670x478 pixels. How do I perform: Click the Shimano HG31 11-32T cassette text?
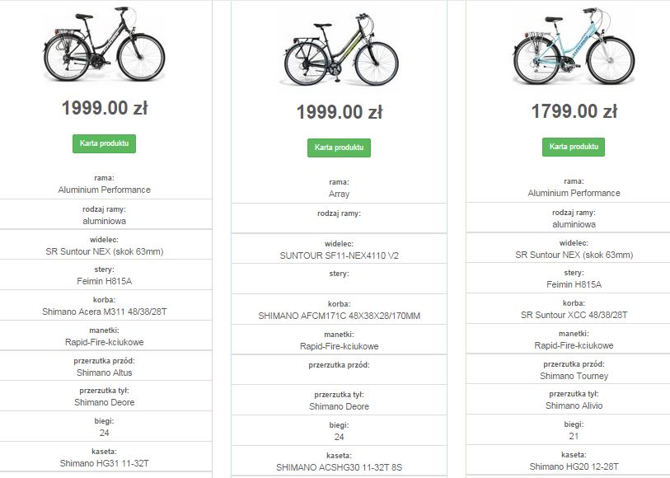105,463
